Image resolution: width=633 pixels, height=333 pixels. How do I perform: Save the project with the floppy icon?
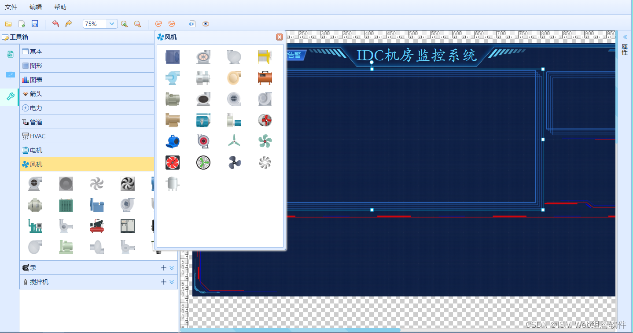[35, 24]
